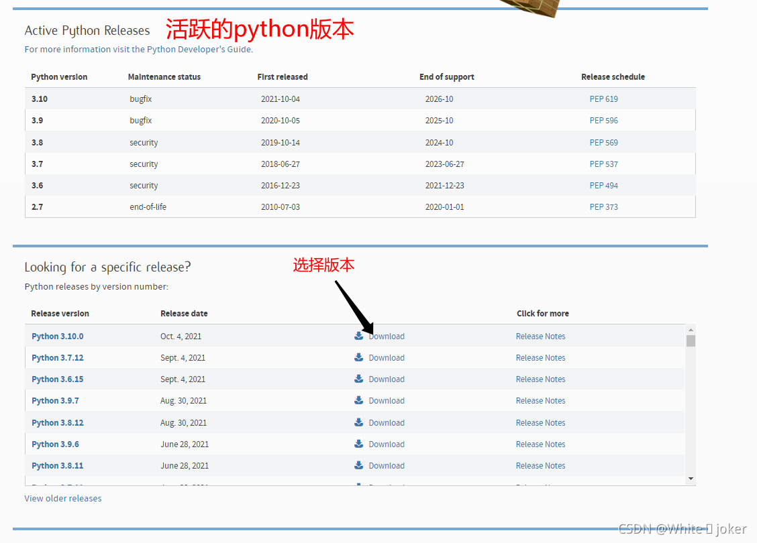This screenshot has height=543, width=757.
Task: Open Python 3.6.15 release page link
Action: [x=58, y=379]
